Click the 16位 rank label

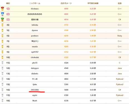(x=8, y=90)
